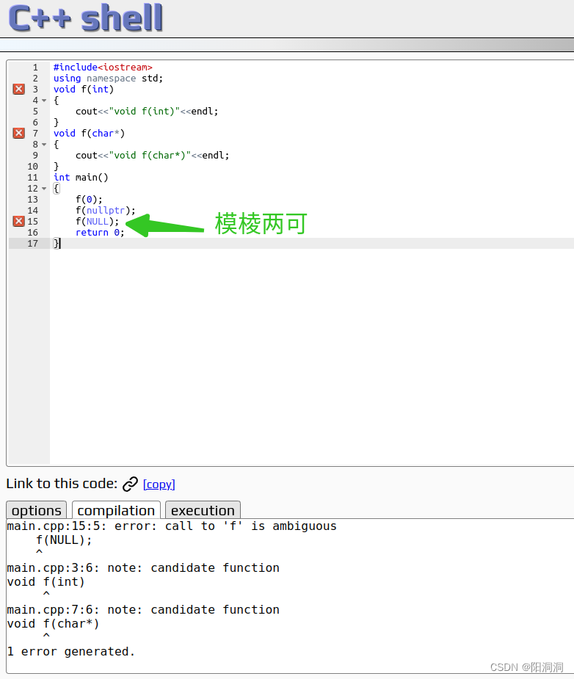
Task: Click the chain link icon
Action: [x=130, y=484]
